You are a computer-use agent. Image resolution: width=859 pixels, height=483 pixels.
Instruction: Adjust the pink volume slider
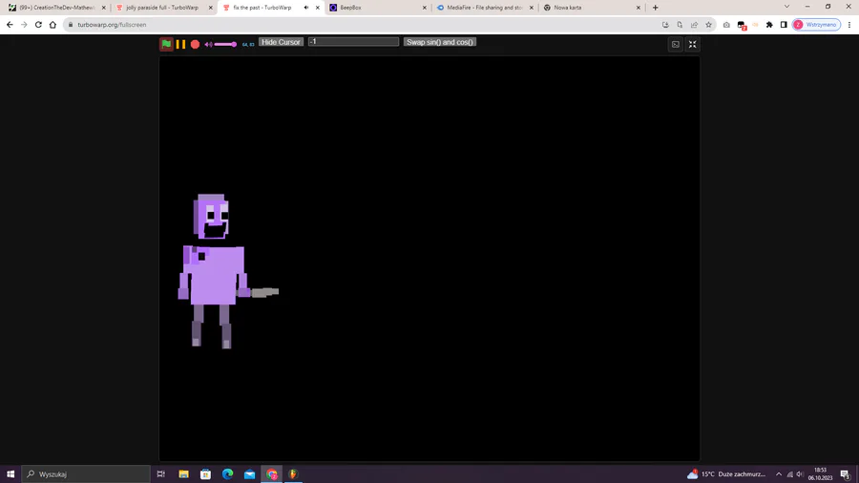[x=225, y=44]
